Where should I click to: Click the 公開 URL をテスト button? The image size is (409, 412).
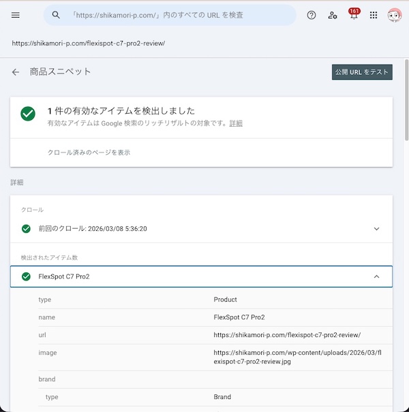point(362,72)
